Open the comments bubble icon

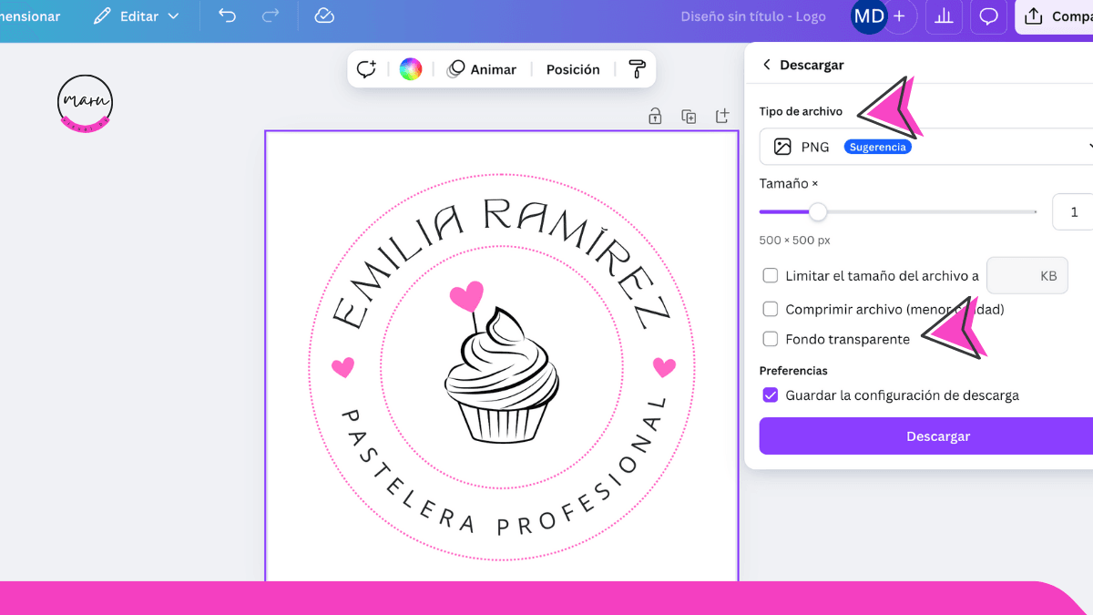pos(988,16)
